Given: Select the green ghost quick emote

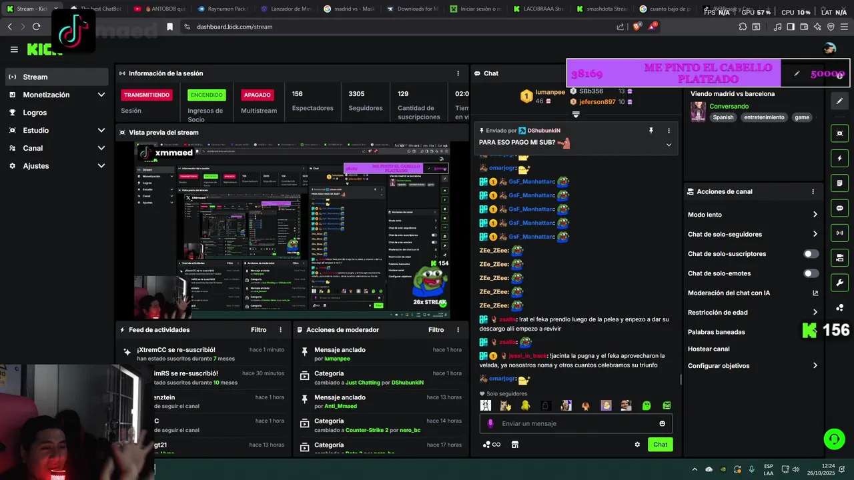Looking at the screenshot, I should pyautogui.click(x=646, y=405).
